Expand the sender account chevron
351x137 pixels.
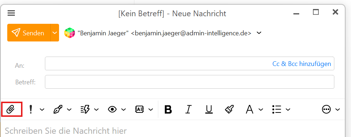(x=259, y=33)
